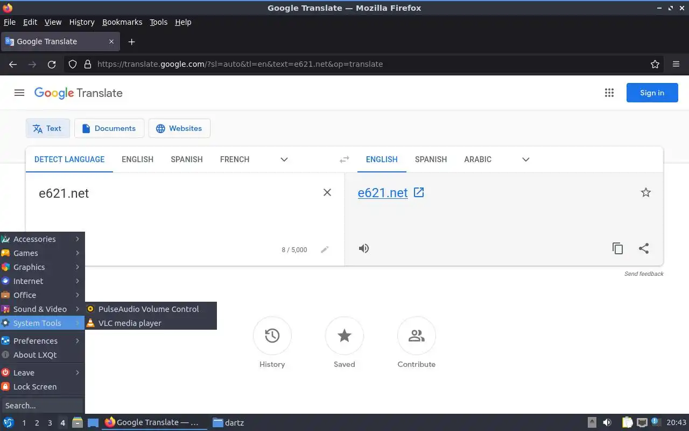Viewport: 689px width, 431px height.
Task: Swap source and target languages
Action: [x=344, y=159]
